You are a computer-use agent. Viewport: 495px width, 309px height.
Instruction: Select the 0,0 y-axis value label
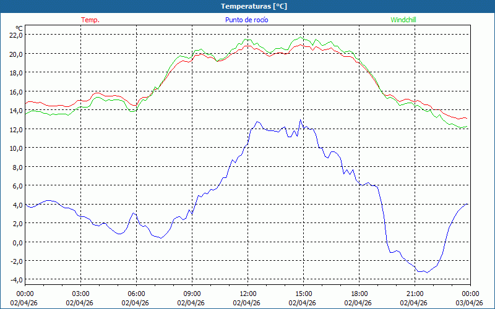(x=17, y=242)
